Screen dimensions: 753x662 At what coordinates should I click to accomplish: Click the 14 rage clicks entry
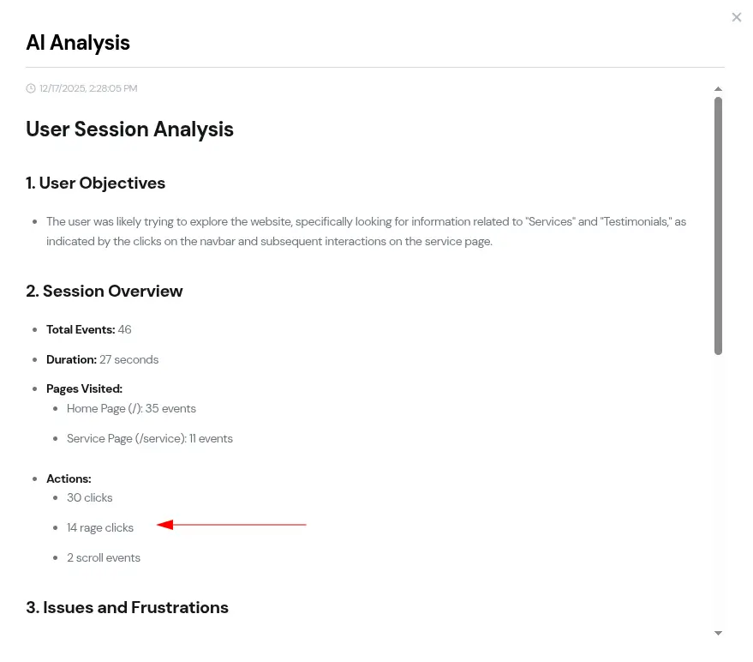(x=100, y=527)
